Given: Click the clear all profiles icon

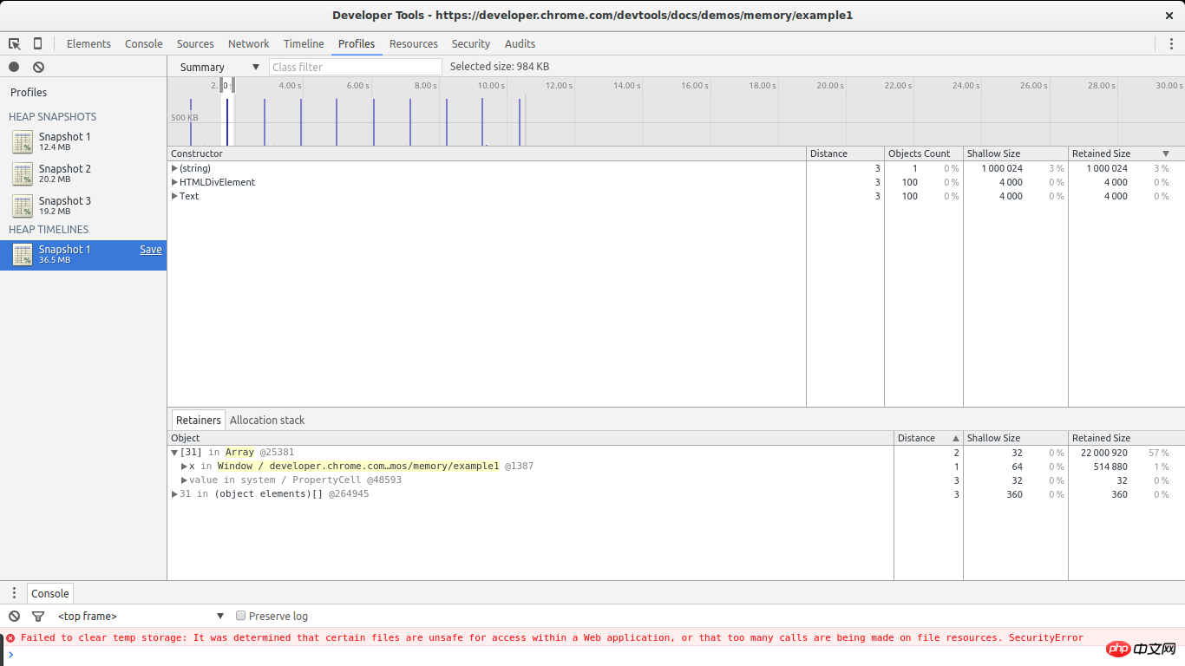Looking at the screenshot, I should coord(38,67).
